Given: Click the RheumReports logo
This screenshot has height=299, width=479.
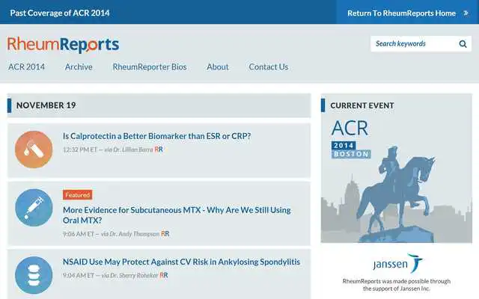Looking at the screenshot, I should coord(63,45).
